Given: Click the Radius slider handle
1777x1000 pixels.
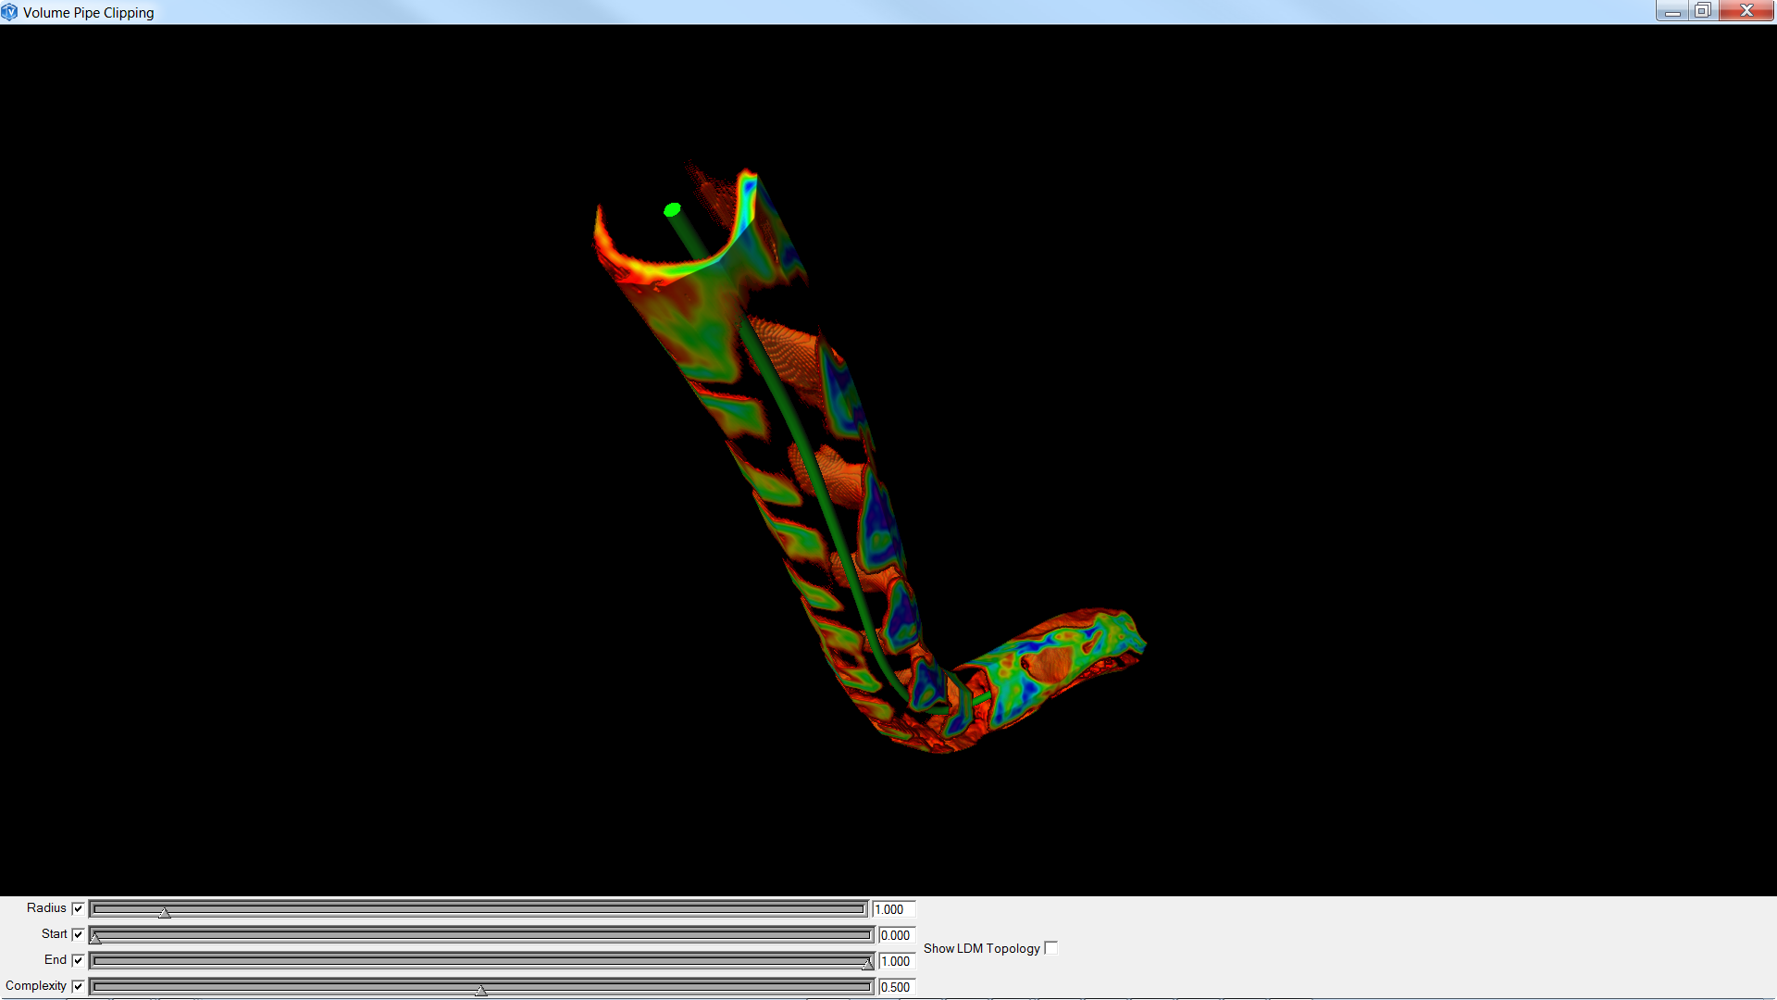Looking at the screenshot, I should (165, 912).
